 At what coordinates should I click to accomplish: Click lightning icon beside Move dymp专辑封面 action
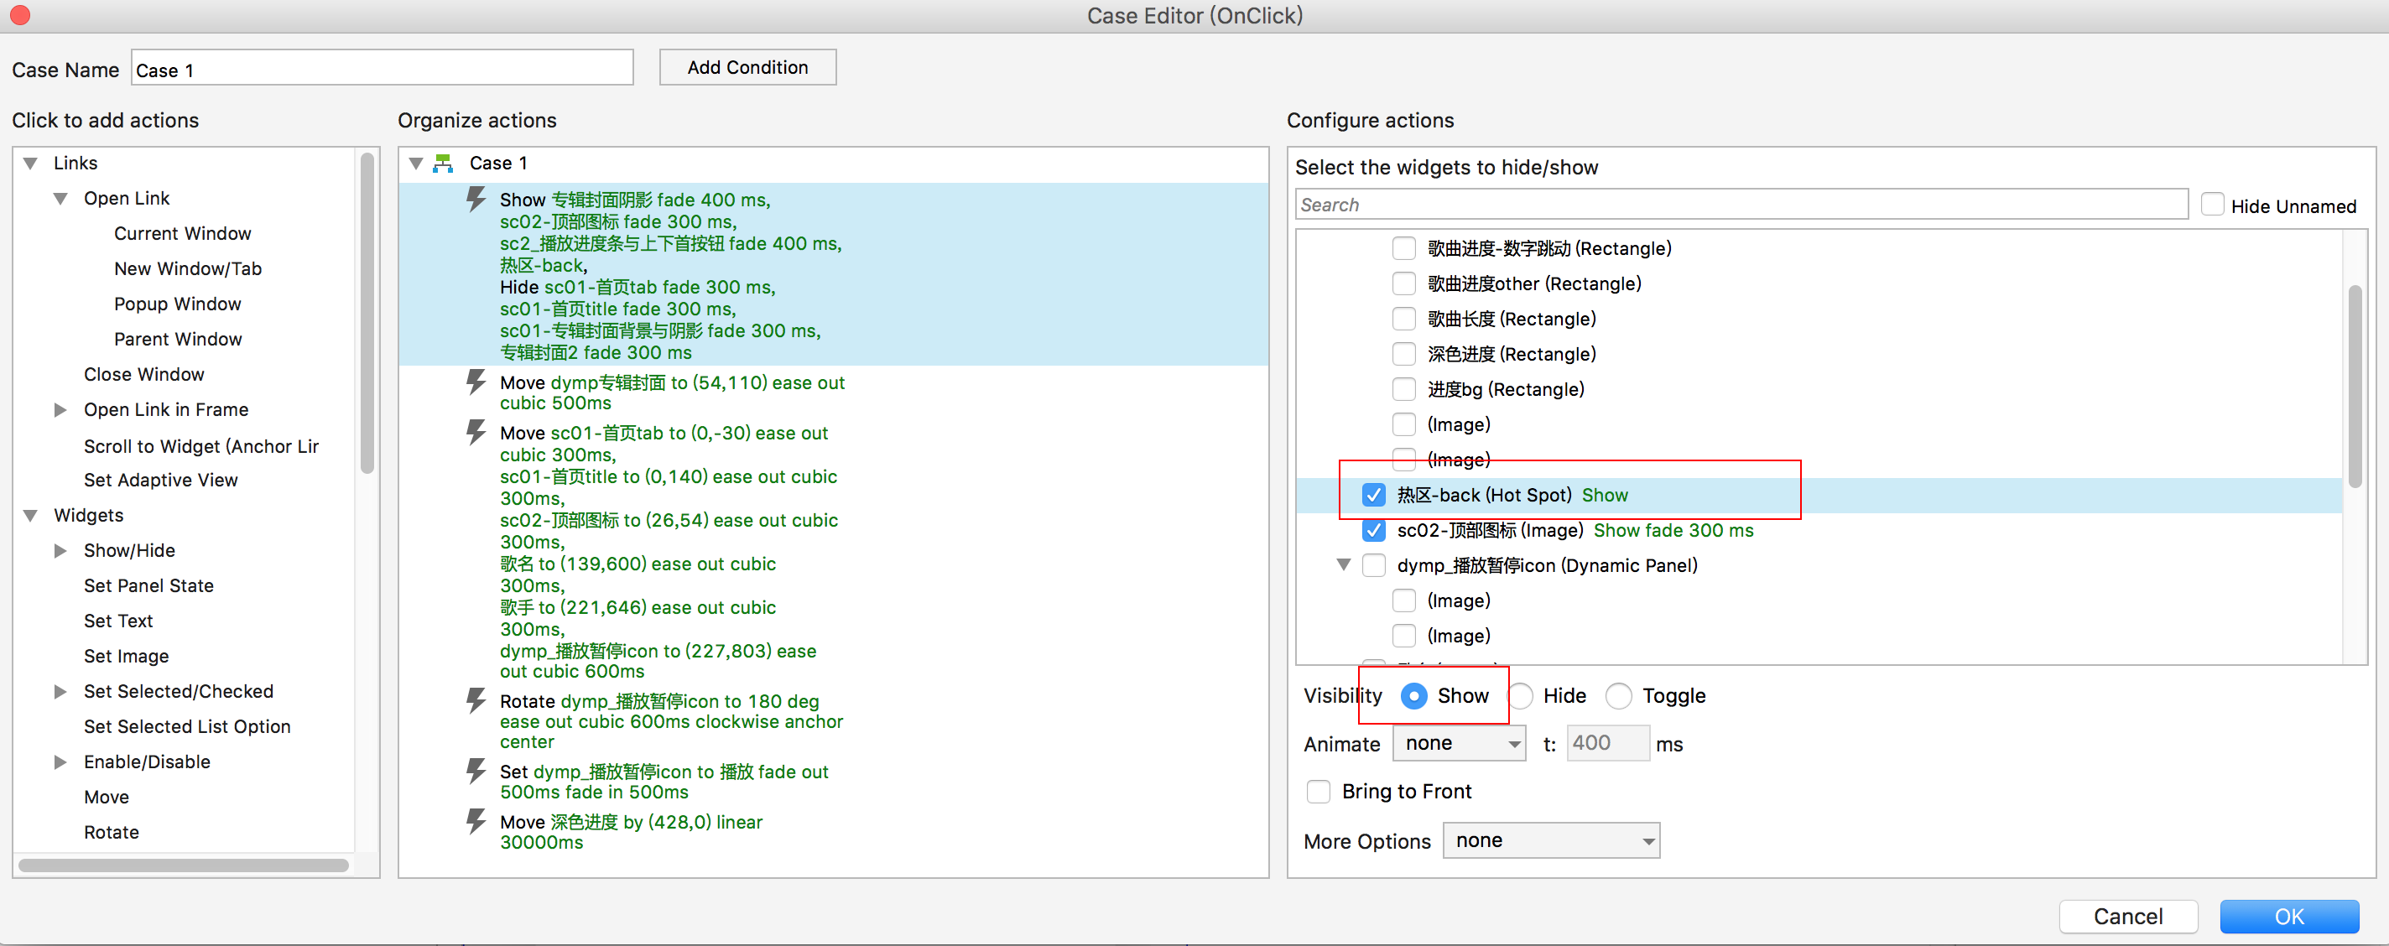click(x=476, y=382)
